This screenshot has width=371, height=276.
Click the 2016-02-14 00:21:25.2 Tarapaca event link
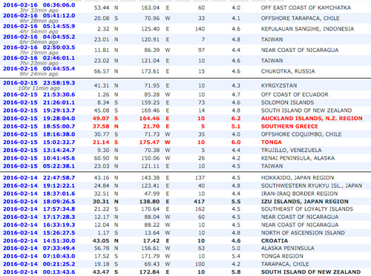39,264
